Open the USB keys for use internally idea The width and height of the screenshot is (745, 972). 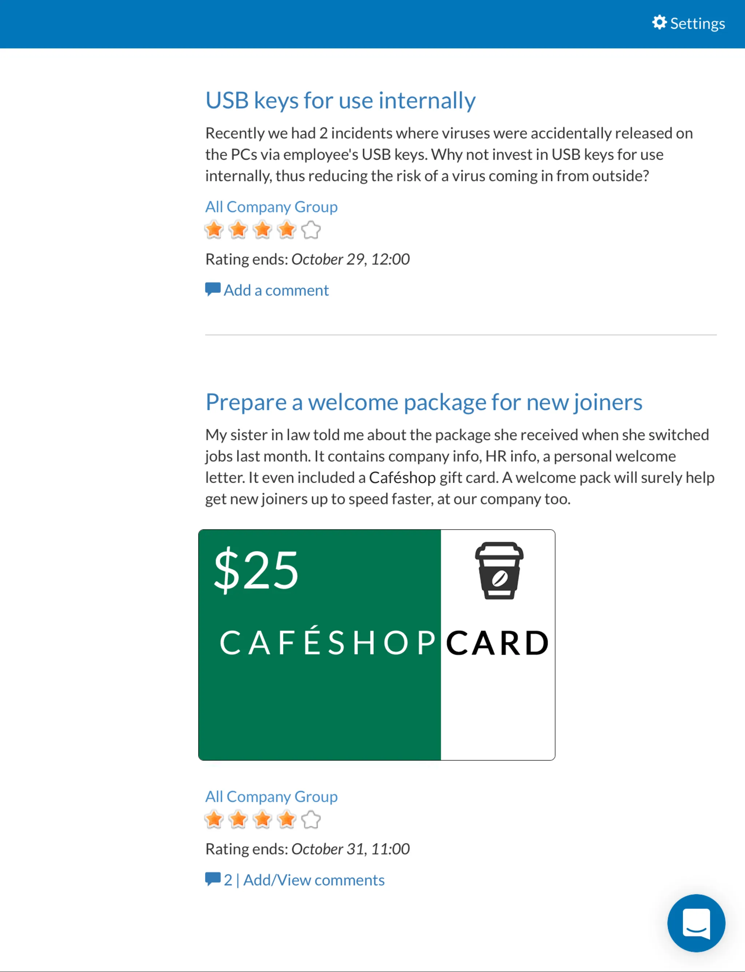click(x=340, y=100)
